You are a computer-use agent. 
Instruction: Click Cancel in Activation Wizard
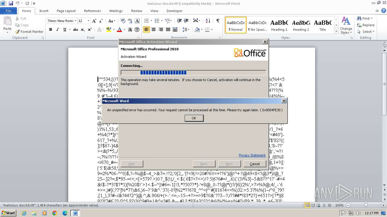[255, 164]
